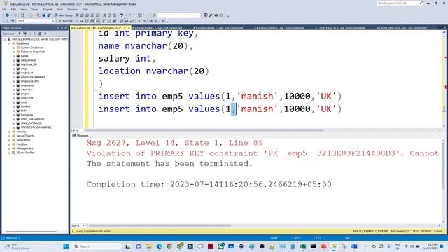Switch to the active SQLQuery23.sql tab
The width and height of the screenshot is (448, 252).
96,28
